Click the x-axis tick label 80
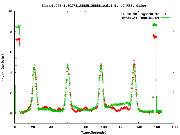The height and width of the screenshot is (135, 180). click(x=86, y=127)
